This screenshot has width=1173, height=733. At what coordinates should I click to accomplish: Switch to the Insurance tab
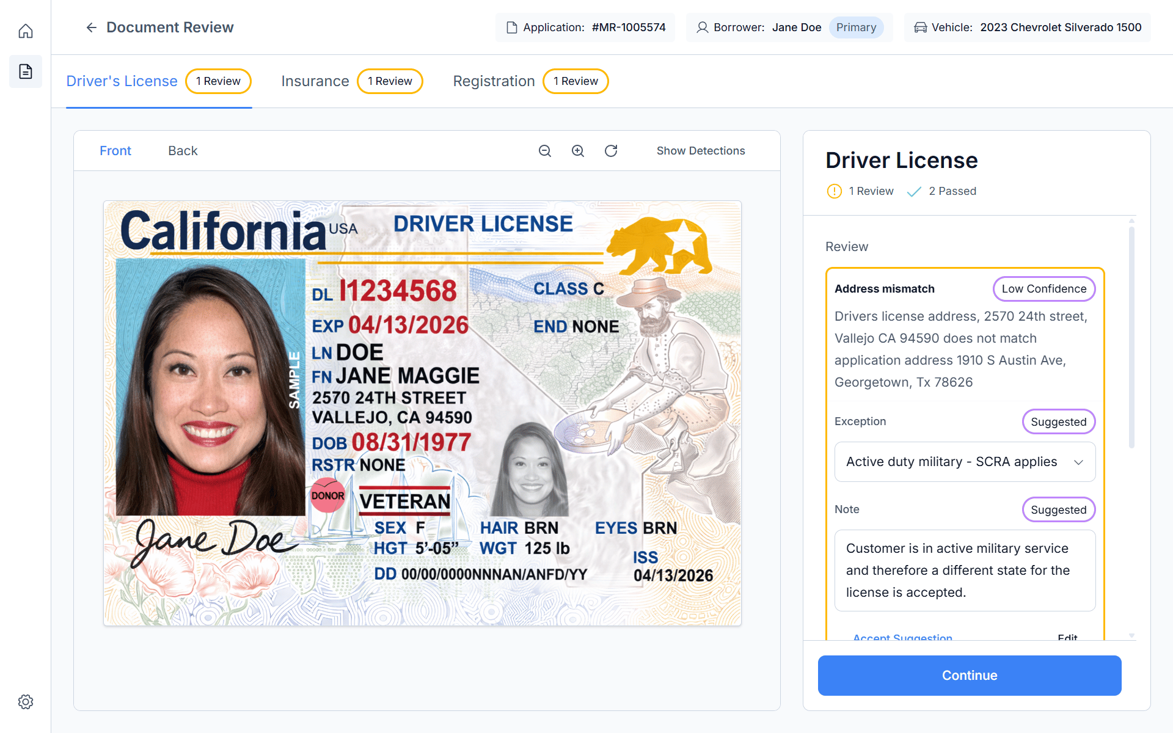(x=315, y=81)
